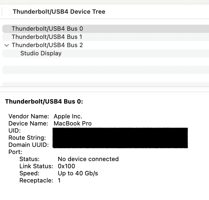Click the Thunderbolt/USB4 Device Tree column header
This screenshot has width=209, height=200.
point(59,12)
